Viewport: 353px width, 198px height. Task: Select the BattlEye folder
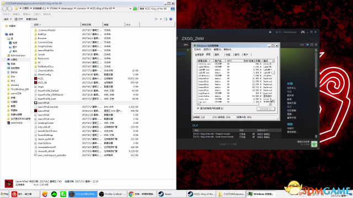pos(40,34)
